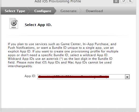Click the explicit App ID description paragraph
Image resolution: width=139 pixels, height=112 pixels.
point(63,55)
